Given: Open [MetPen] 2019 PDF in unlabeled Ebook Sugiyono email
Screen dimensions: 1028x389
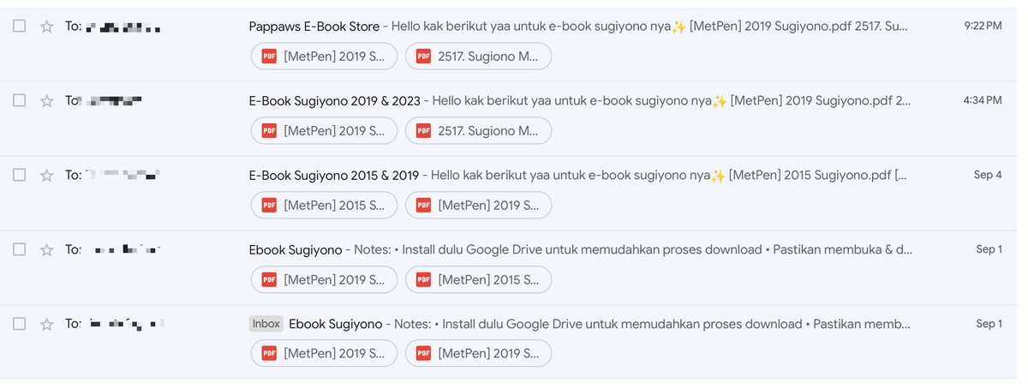Looking at the screenshot, I should click(x=325, y=279).
